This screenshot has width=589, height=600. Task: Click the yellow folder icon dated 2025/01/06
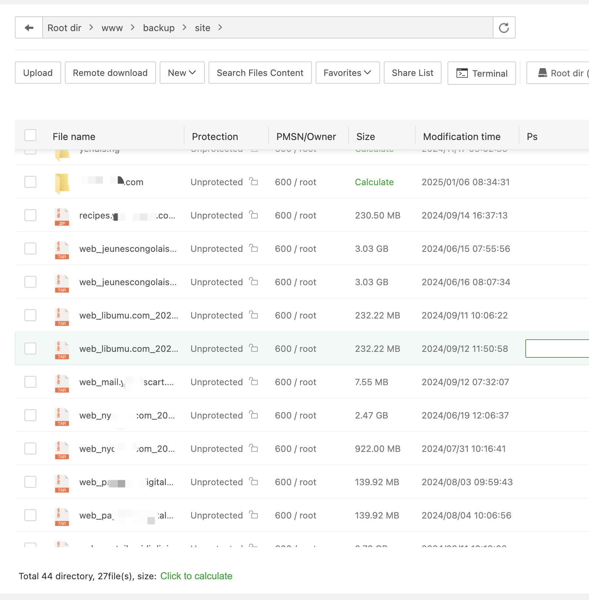[x=62, y=183]
